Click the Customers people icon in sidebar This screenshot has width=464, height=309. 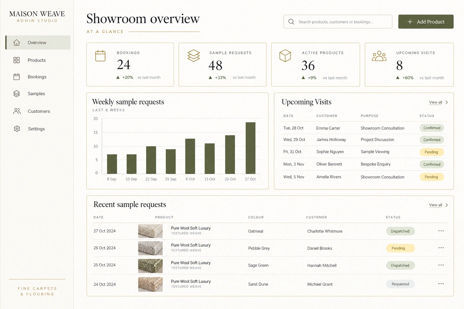coord(17,111)
